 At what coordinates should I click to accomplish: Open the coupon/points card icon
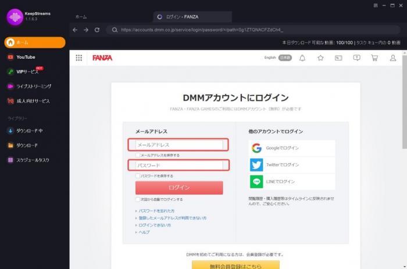(x=338, y=58)
